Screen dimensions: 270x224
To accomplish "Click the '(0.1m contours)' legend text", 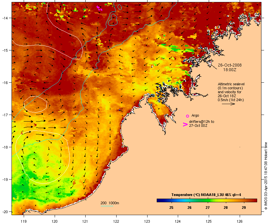I will tap(230, 88).
